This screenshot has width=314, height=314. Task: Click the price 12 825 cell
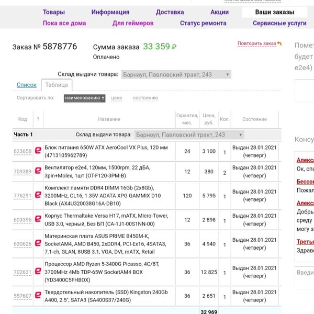point(209,272)
